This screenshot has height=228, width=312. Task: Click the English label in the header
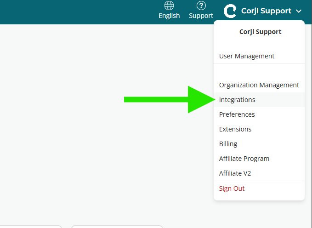point(169,16)
